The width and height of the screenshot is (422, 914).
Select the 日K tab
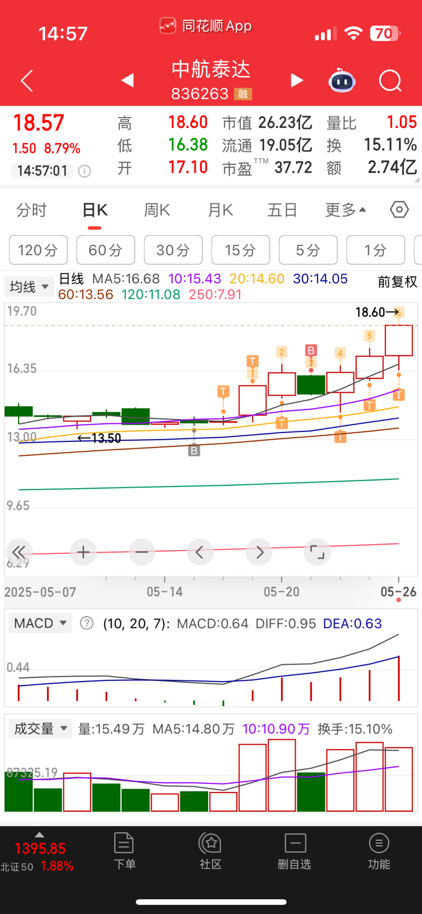click(x=95, y=210)
